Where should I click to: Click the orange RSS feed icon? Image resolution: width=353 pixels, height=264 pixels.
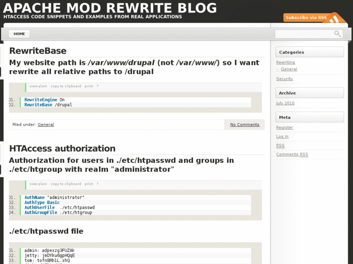pyautogui.click(x=335, y=18)
